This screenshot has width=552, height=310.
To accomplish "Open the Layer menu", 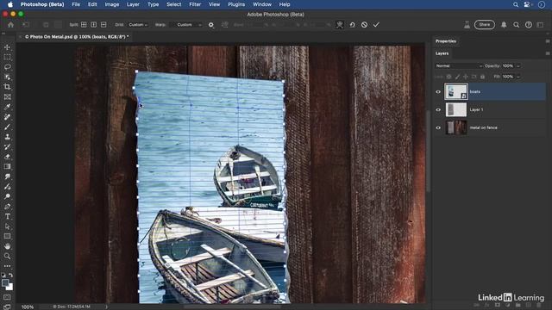I will point(133,4).
